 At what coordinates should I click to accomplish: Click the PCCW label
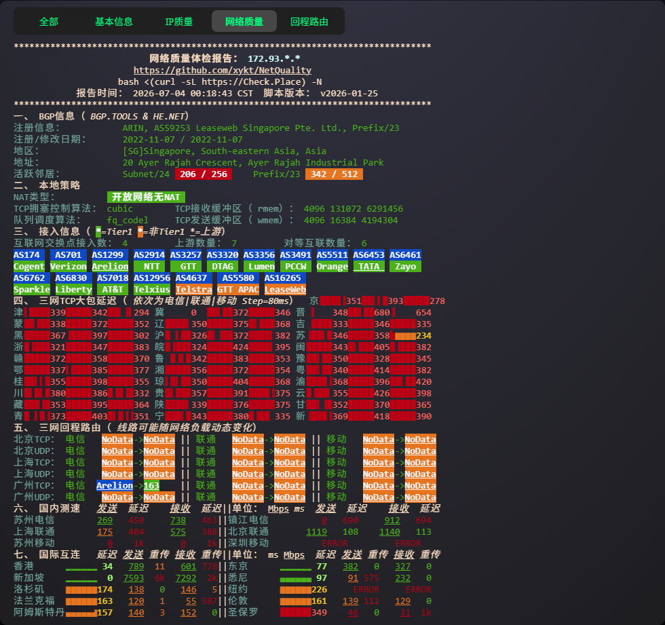(x=296, y=266)
